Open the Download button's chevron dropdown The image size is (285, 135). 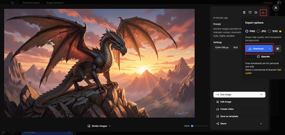point(270,49)
